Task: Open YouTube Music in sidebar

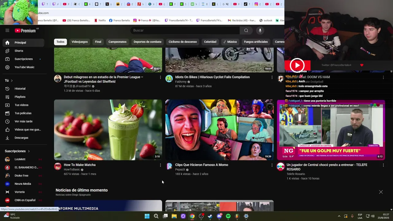Action: tap(23, 67)
